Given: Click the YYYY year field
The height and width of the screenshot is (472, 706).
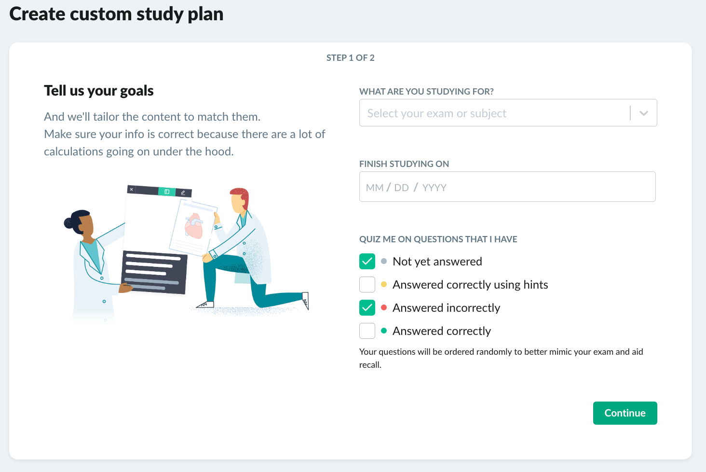Looking at the screenshot, I should tap(434, 188).
